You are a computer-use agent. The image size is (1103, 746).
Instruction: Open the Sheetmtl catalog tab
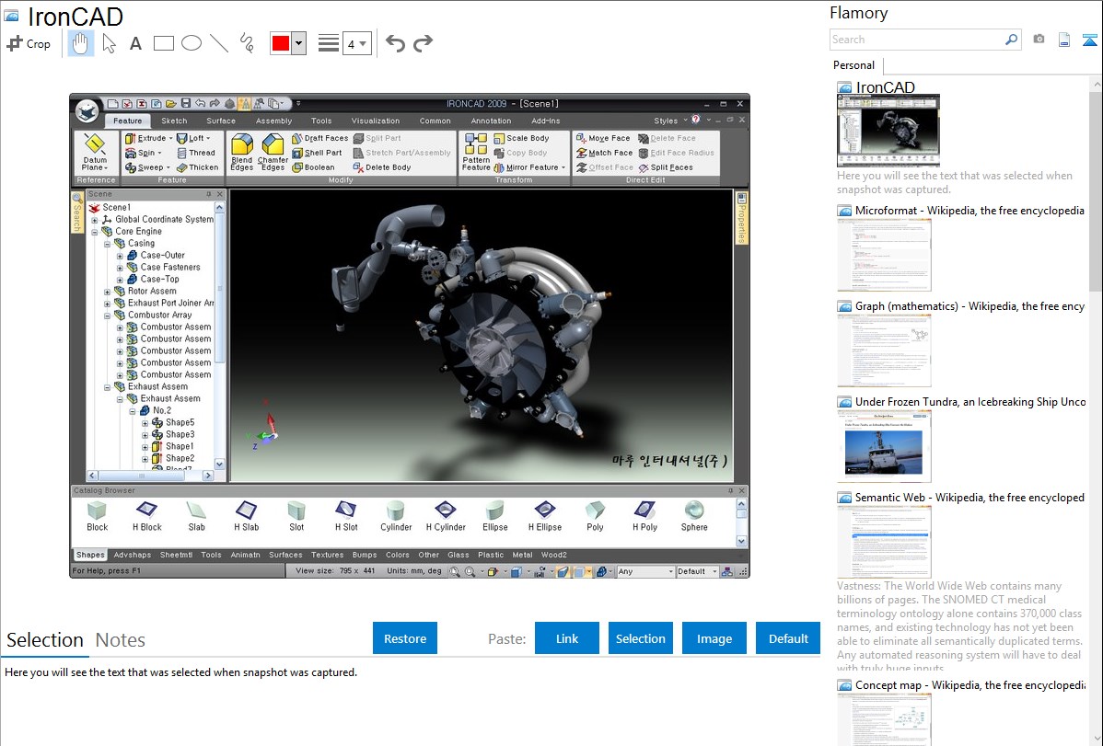point(176,555)
